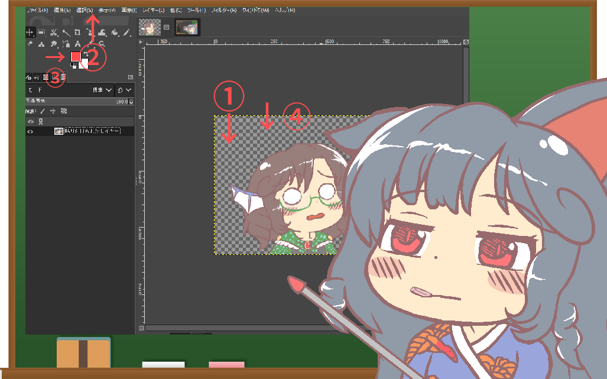
Task: Open the 編集(E) menu
Action: tap(62, 10)
